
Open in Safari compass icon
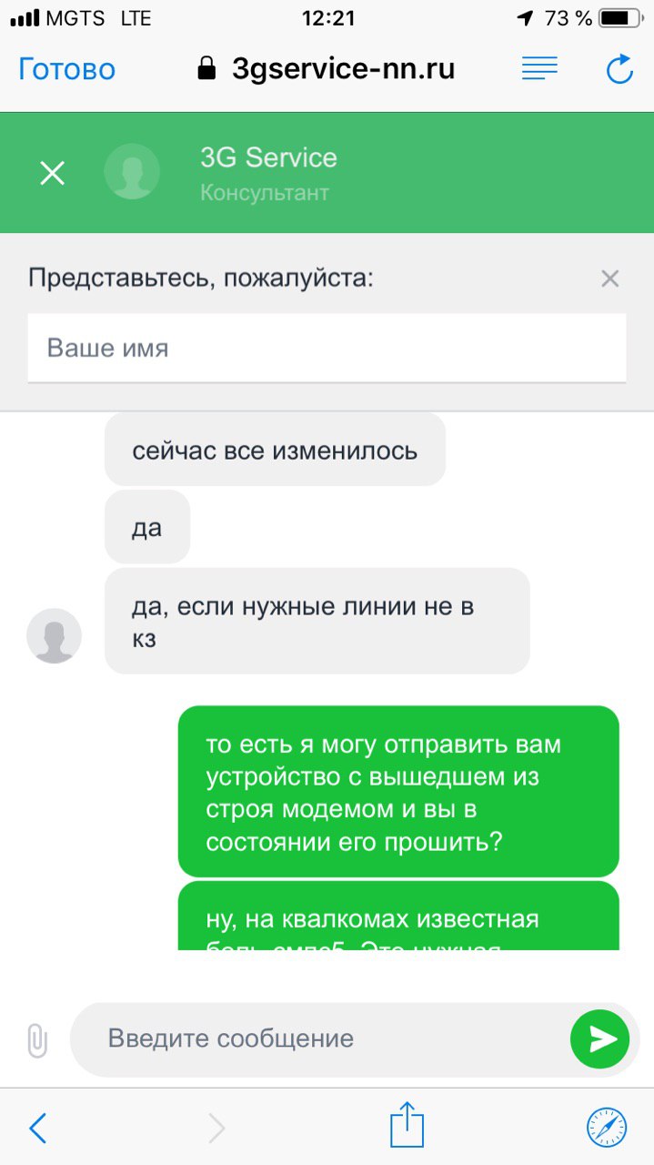point(607,1129)
